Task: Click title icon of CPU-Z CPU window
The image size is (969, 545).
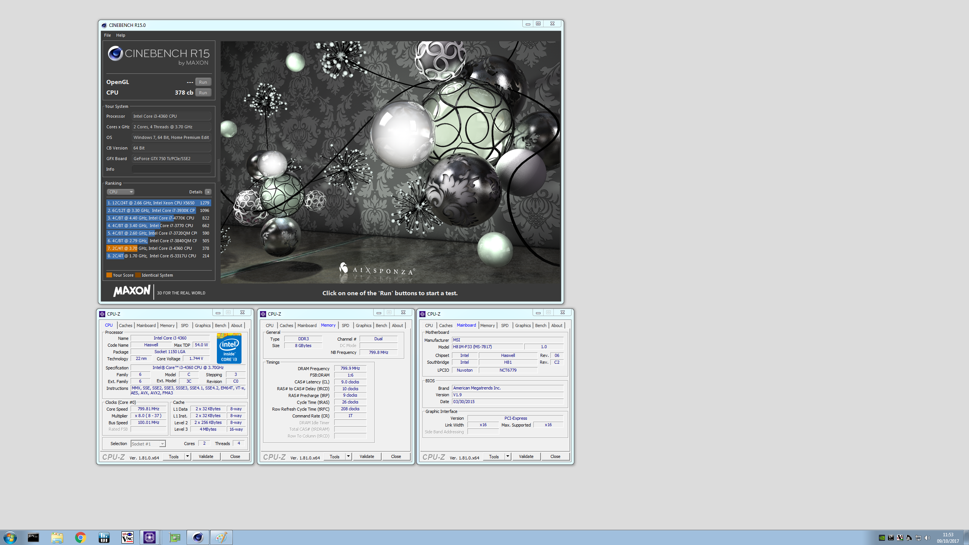Action: coord(102,314)
